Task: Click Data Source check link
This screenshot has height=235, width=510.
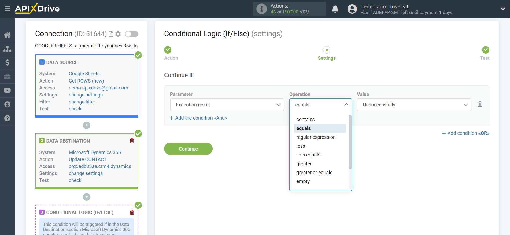Action: pos(75,109)
